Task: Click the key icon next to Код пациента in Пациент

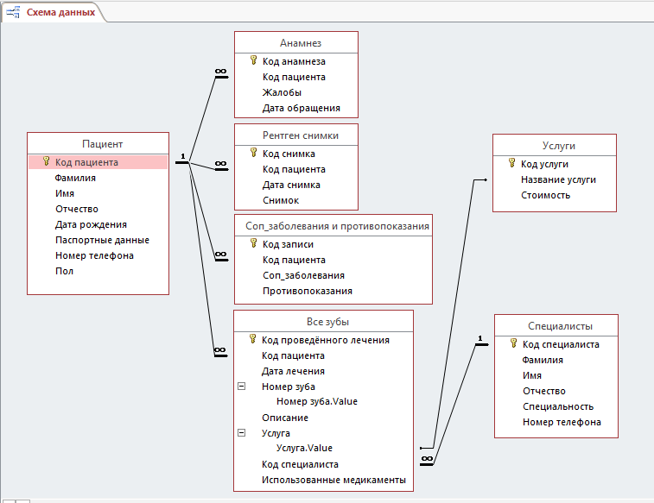Action: pos(47,161)
